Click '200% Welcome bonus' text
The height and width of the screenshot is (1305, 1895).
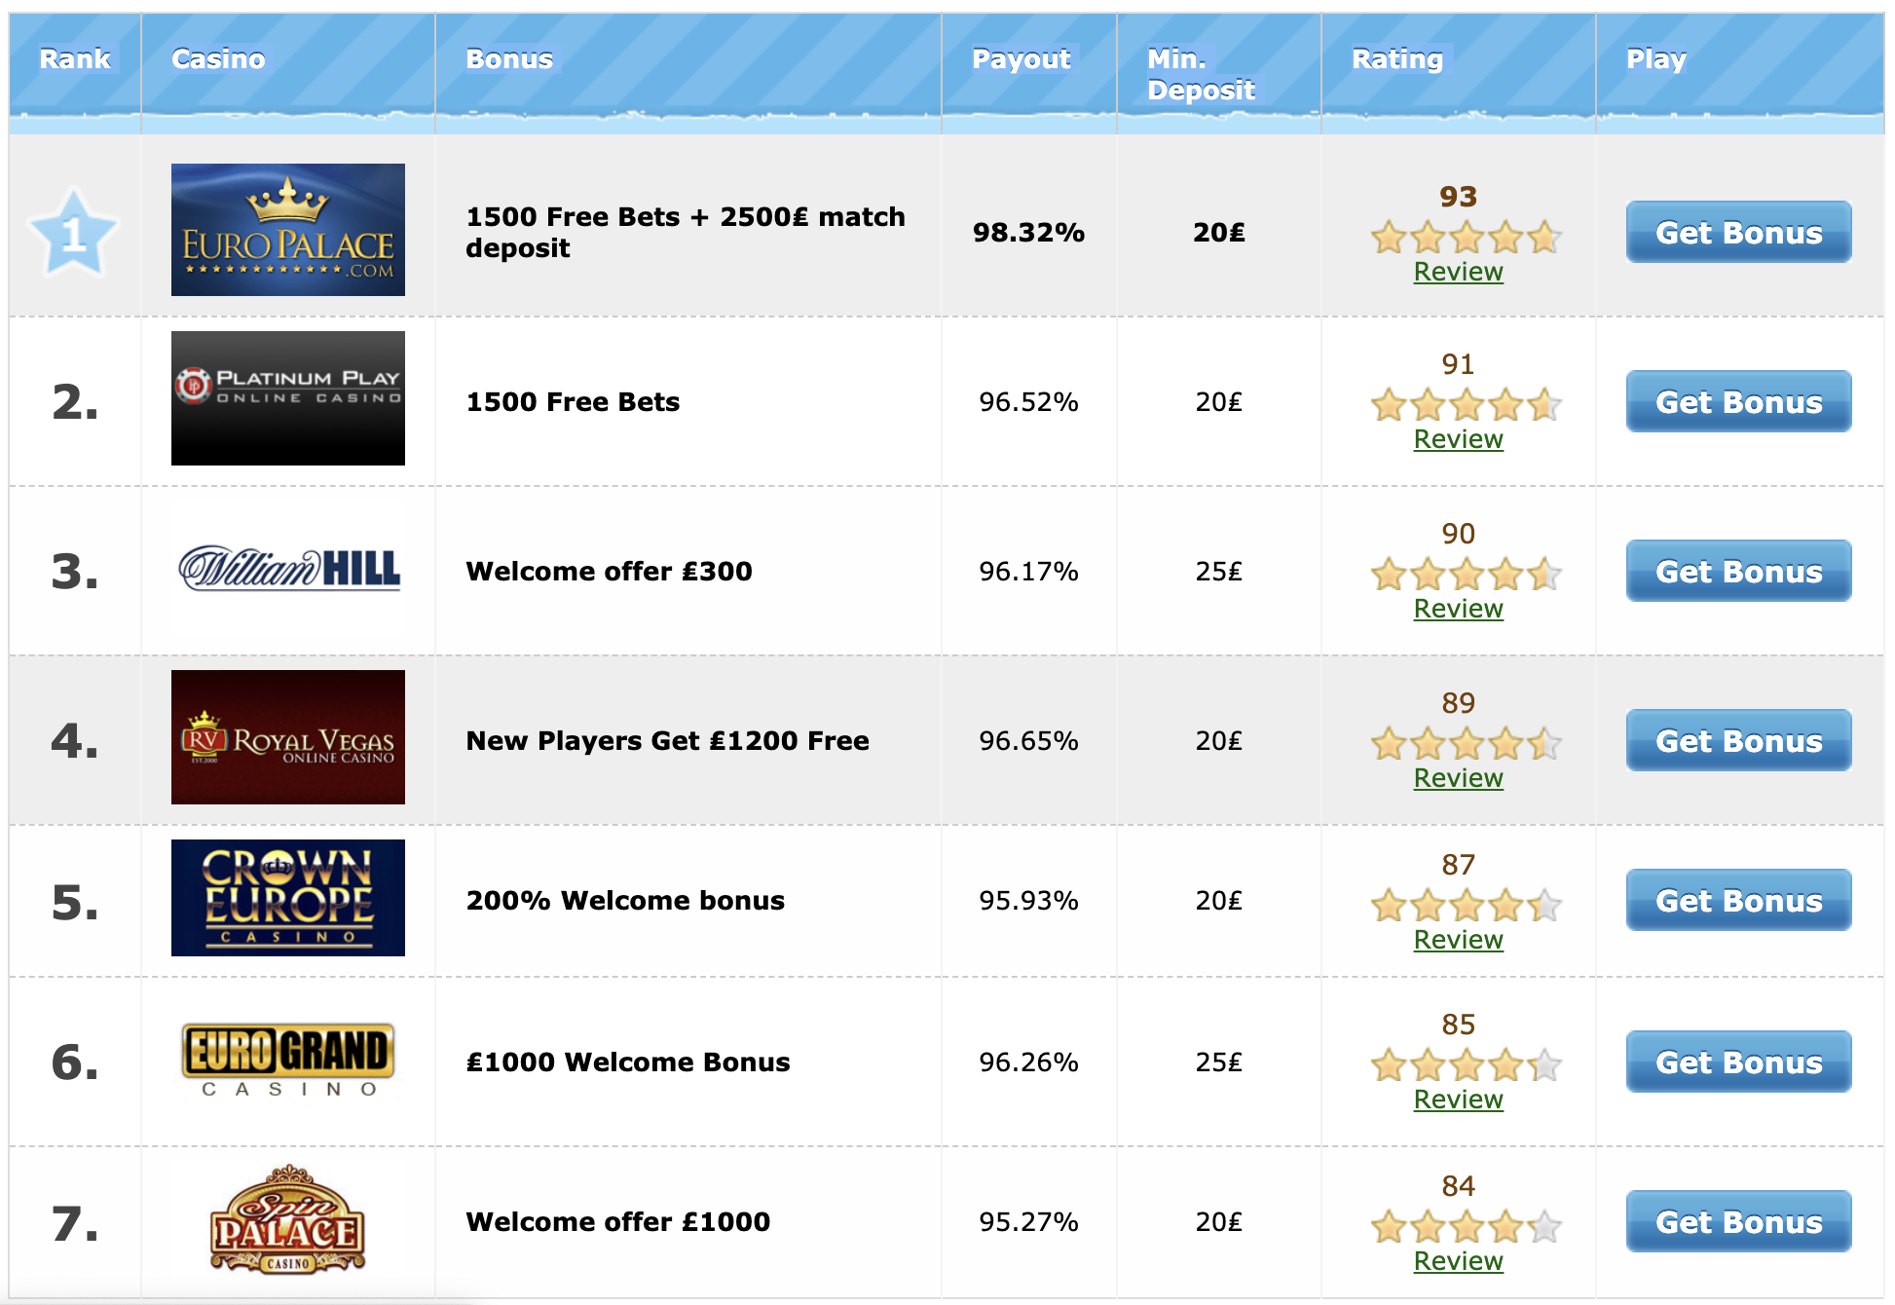[625, 900]
